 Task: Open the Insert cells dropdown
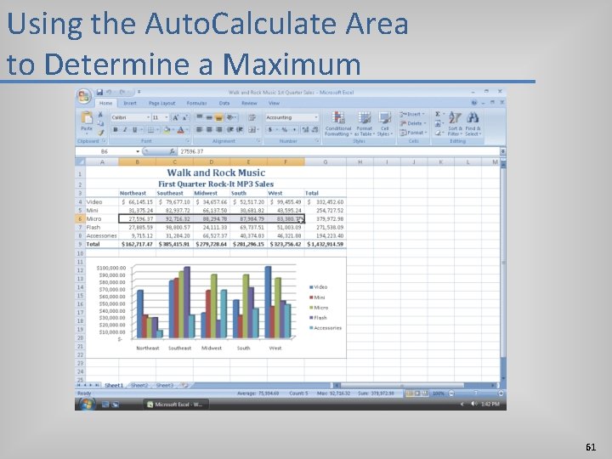click(412, 114)
